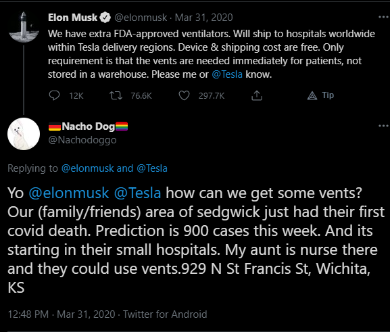Open the Twitter for Android source label
The width and height of the screenshot is (390, 332).
[x=165, y=314]
